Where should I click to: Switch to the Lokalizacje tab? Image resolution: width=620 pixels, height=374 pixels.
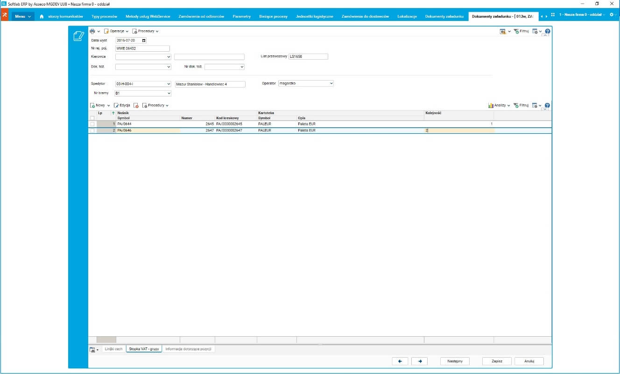tap(407, 16)
